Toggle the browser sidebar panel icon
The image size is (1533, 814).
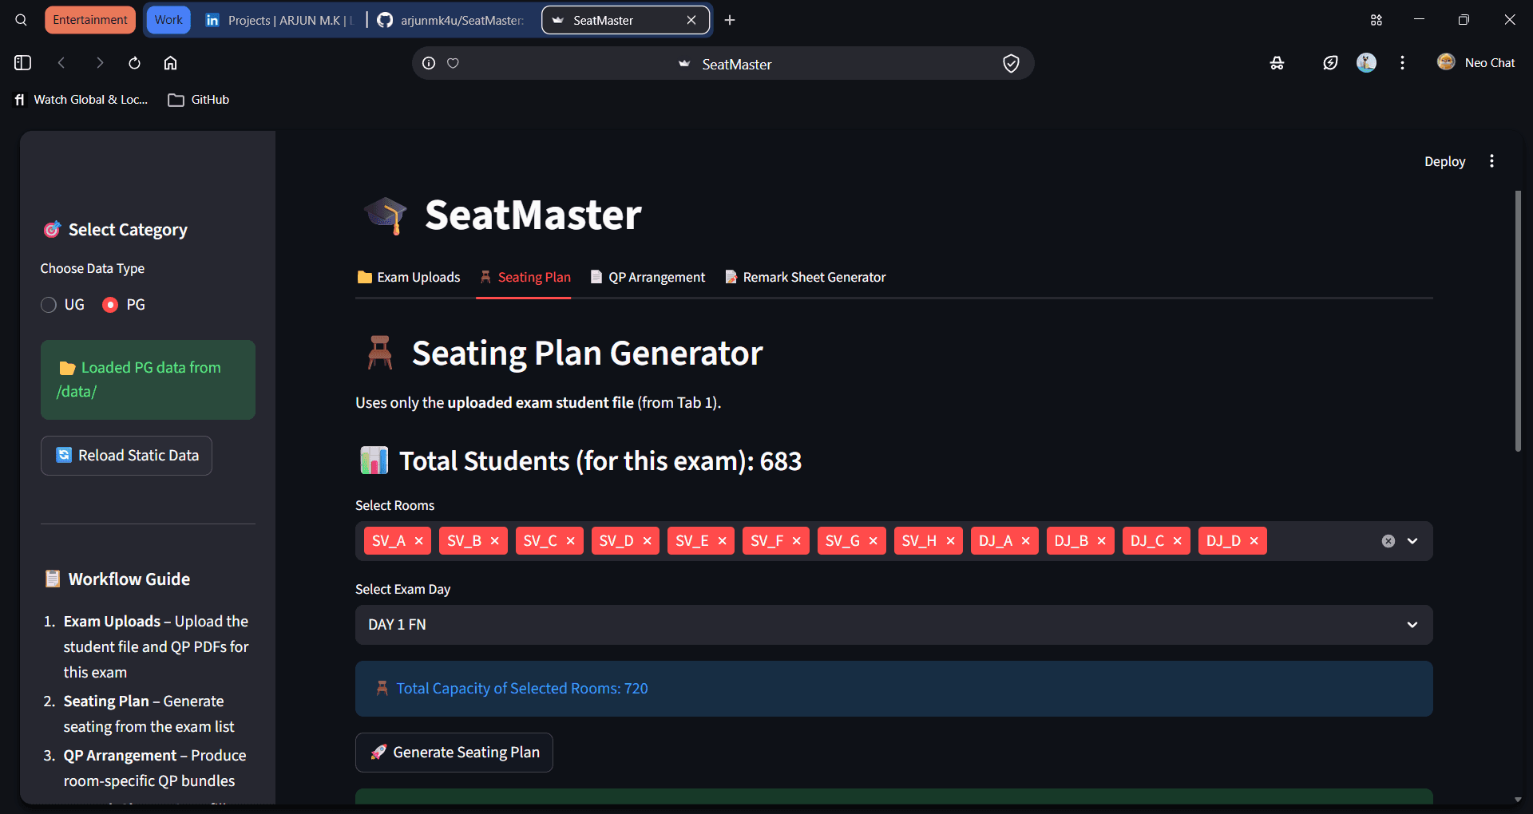pos(22,62)
